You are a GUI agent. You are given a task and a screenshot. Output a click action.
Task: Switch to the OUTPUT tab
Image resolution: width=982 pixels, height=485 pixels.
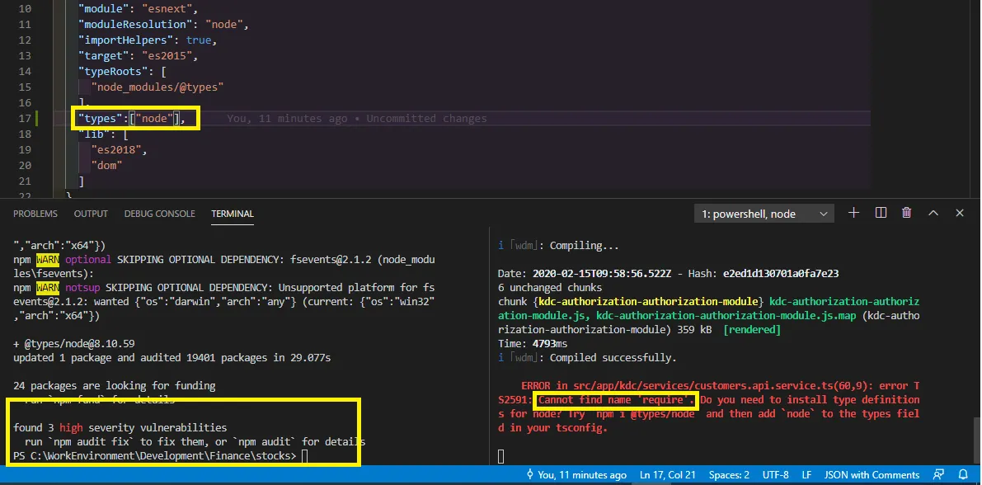tap(91, 214)
